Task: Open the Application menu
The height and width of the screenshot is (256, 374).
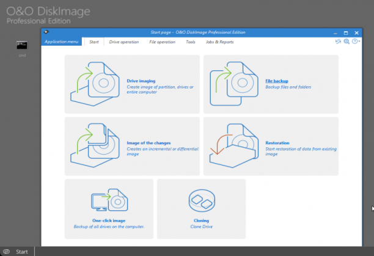Action: 61,42
